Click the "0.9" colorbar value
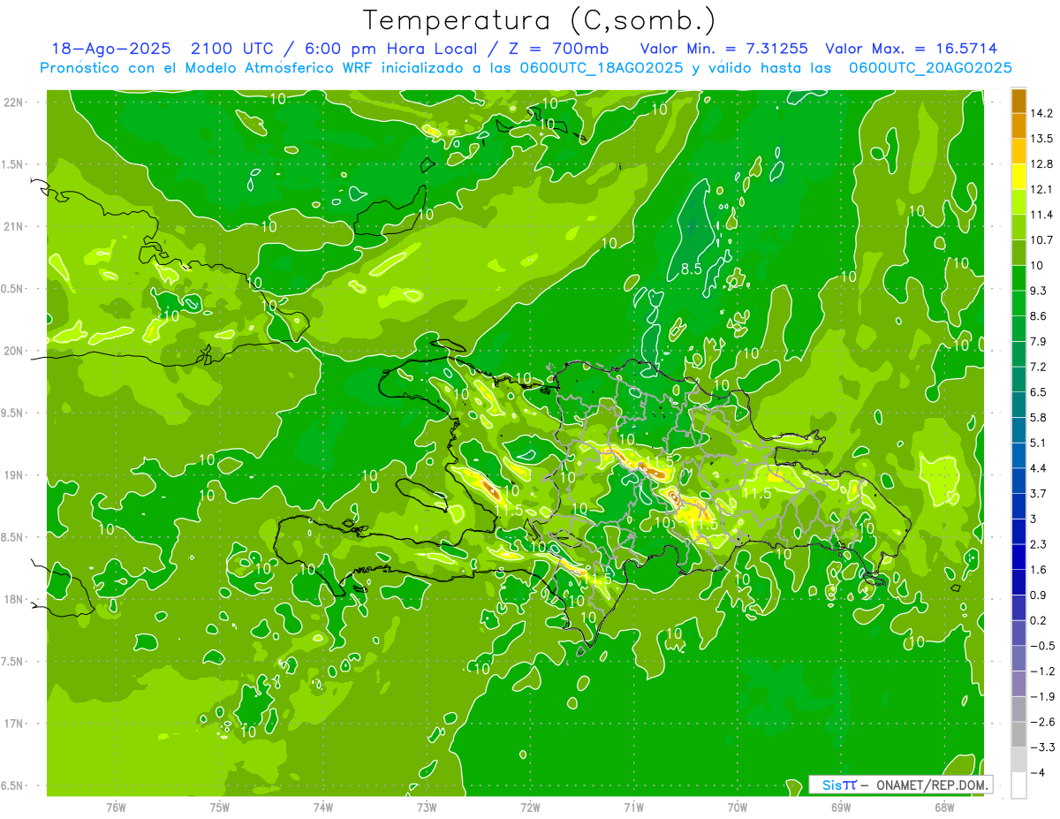The height and width of the screenshot is (819, 1060). pyautogui.click(x=1038, y=595)
